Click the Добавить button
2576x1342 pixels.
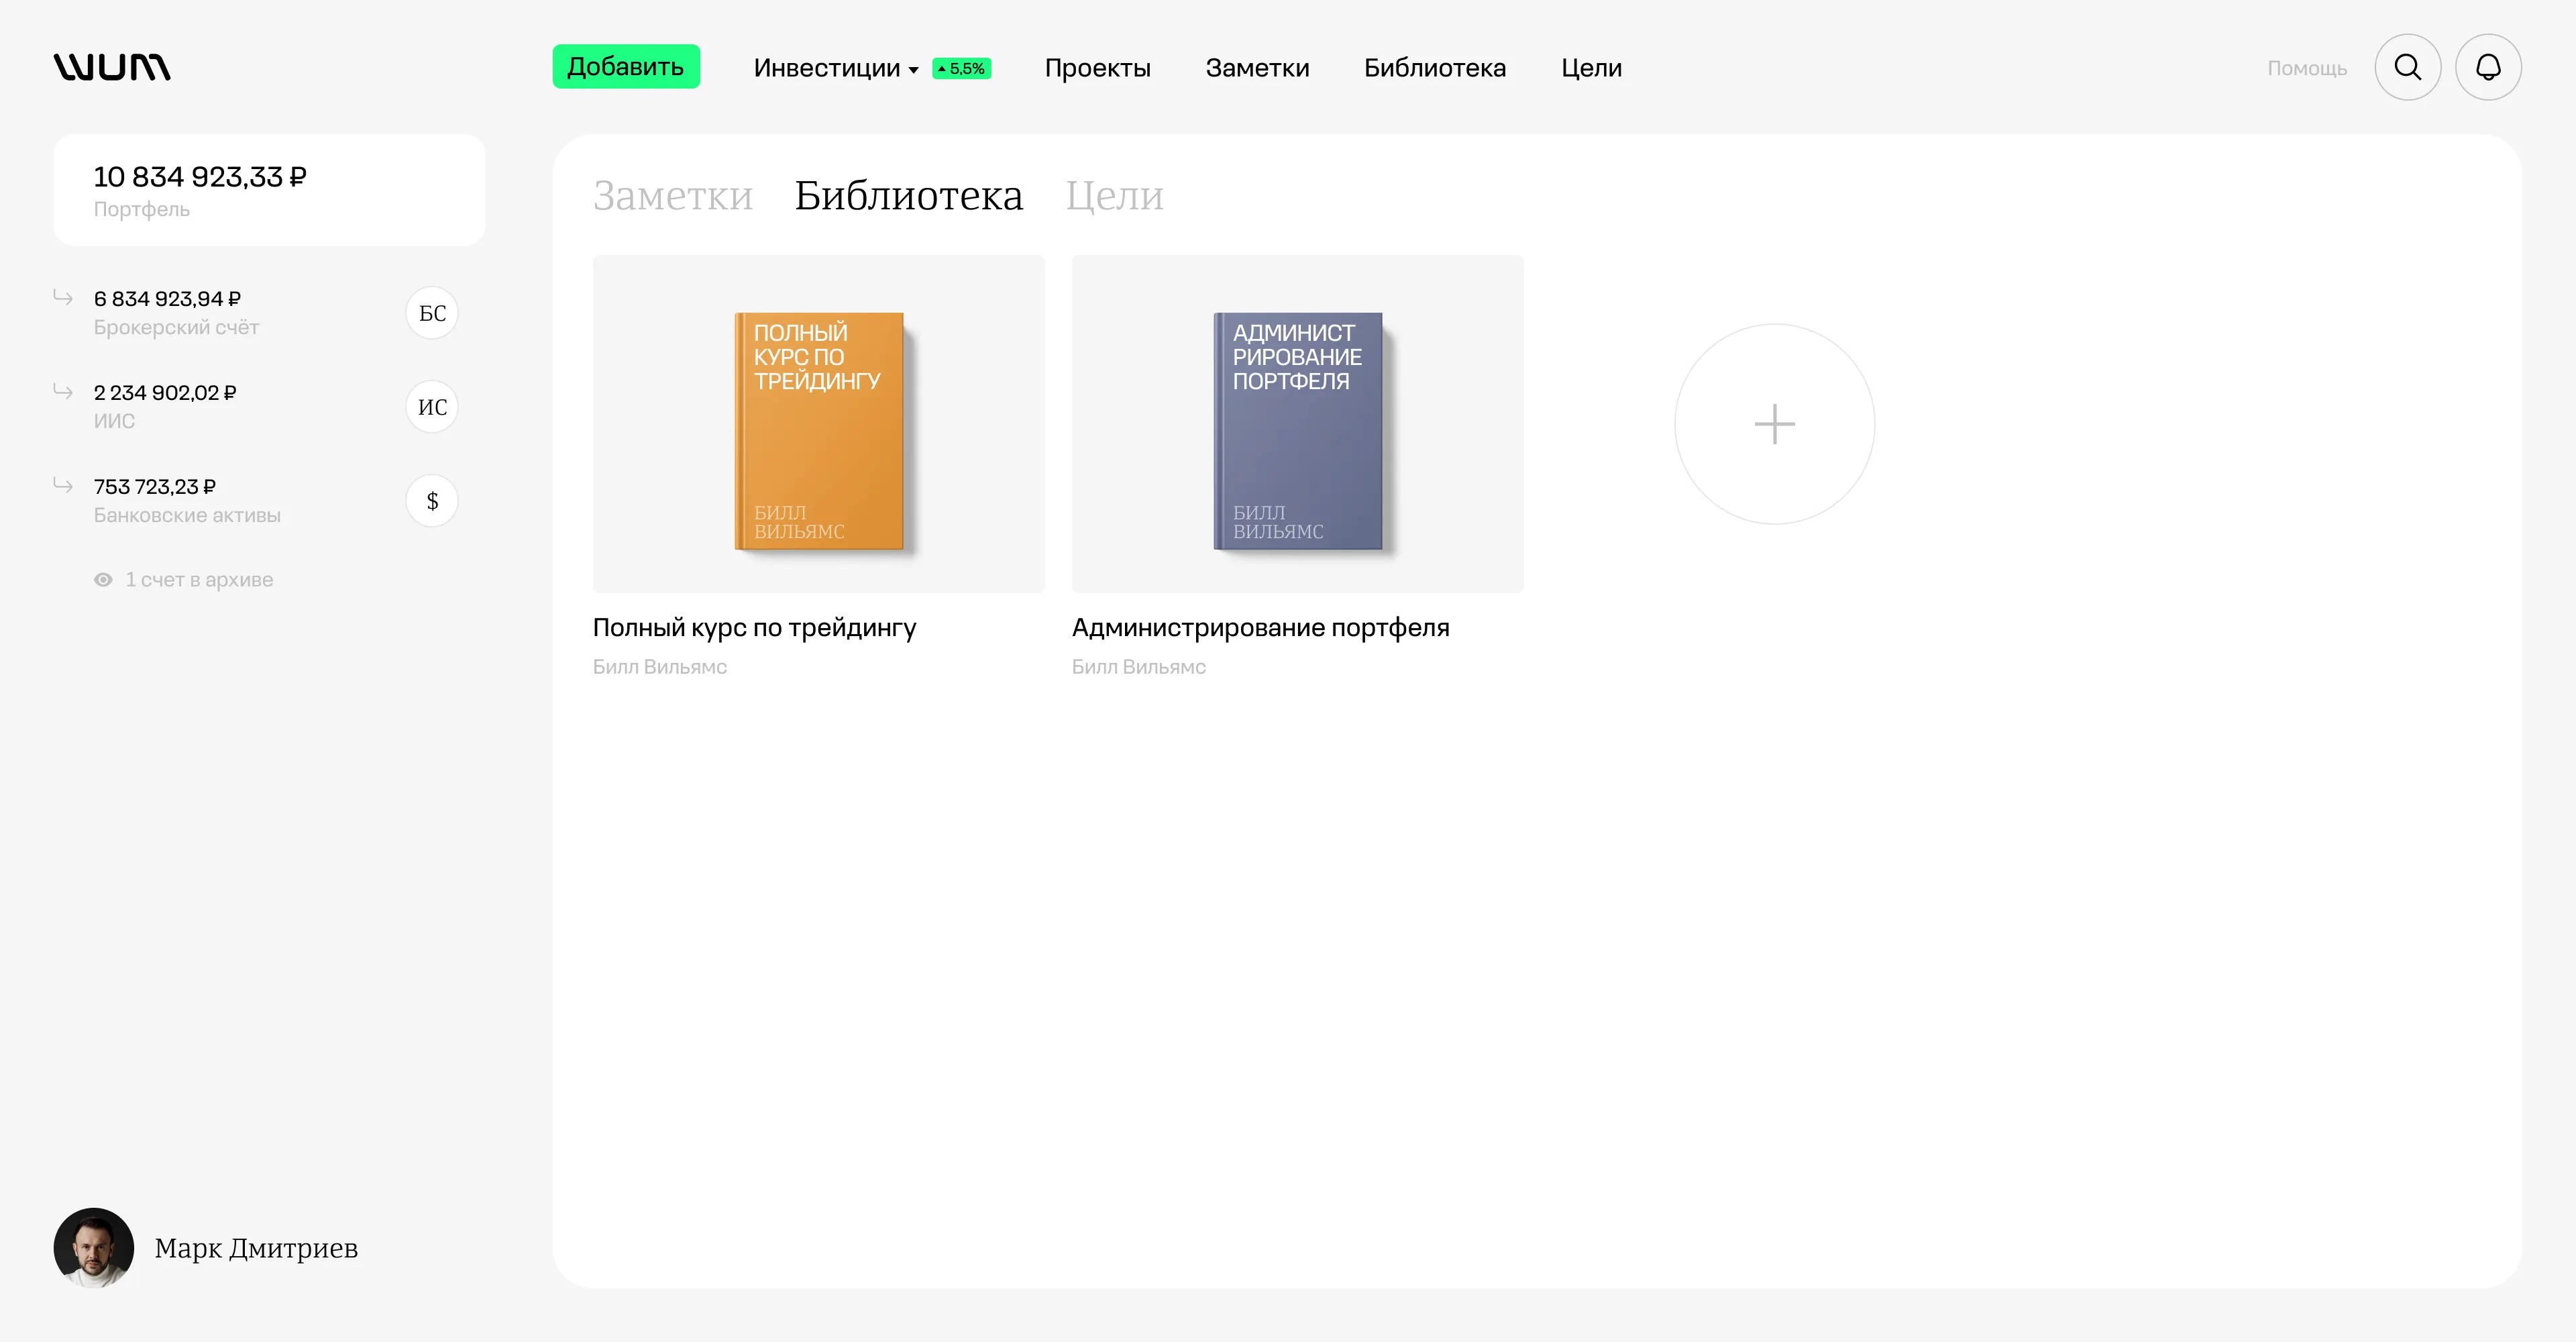tap(626, 67)
